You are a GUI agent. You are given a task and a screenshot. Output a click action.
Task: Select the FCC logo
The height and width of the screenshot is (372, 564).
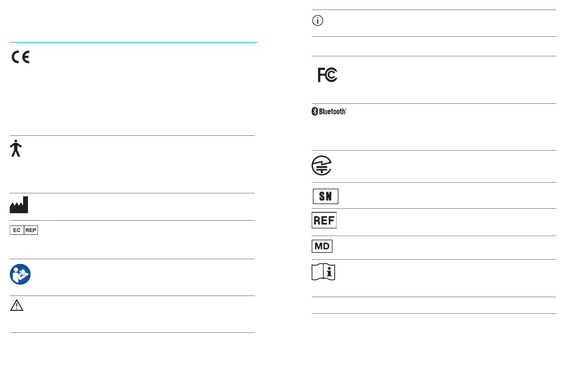click(x=327, y=75)
